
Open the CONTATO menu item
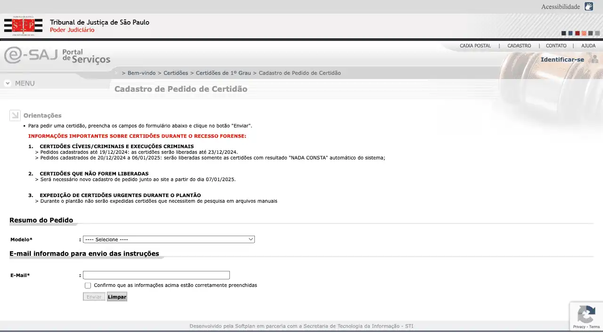point(556,46)
